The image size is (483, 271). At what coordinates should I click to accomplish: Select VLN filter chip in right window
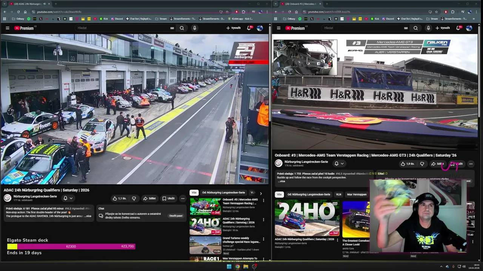coord(338,195)
